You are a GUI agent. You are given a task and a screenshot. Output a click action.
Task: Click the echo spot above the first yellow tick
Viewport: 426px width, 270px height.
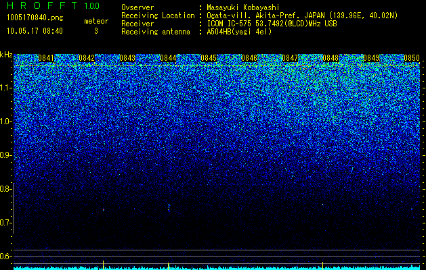click(103, 209)
